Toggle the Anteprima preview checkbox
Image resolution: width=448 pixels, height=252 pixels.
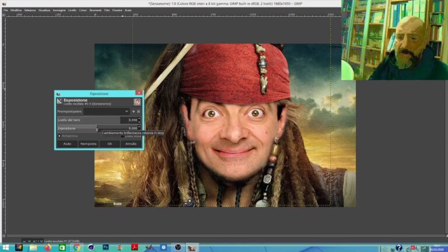coord(60,136)
